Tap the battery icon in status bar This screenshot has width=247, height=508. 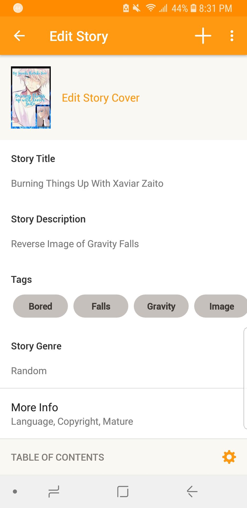tap(194, 8)
